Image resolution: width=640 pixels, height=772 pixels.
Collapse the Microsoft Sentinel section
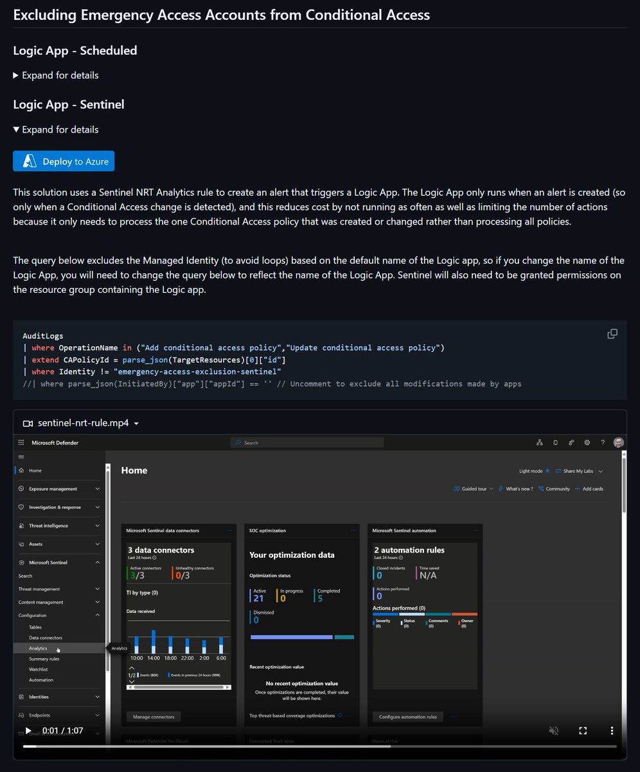(x=97, y=562)
